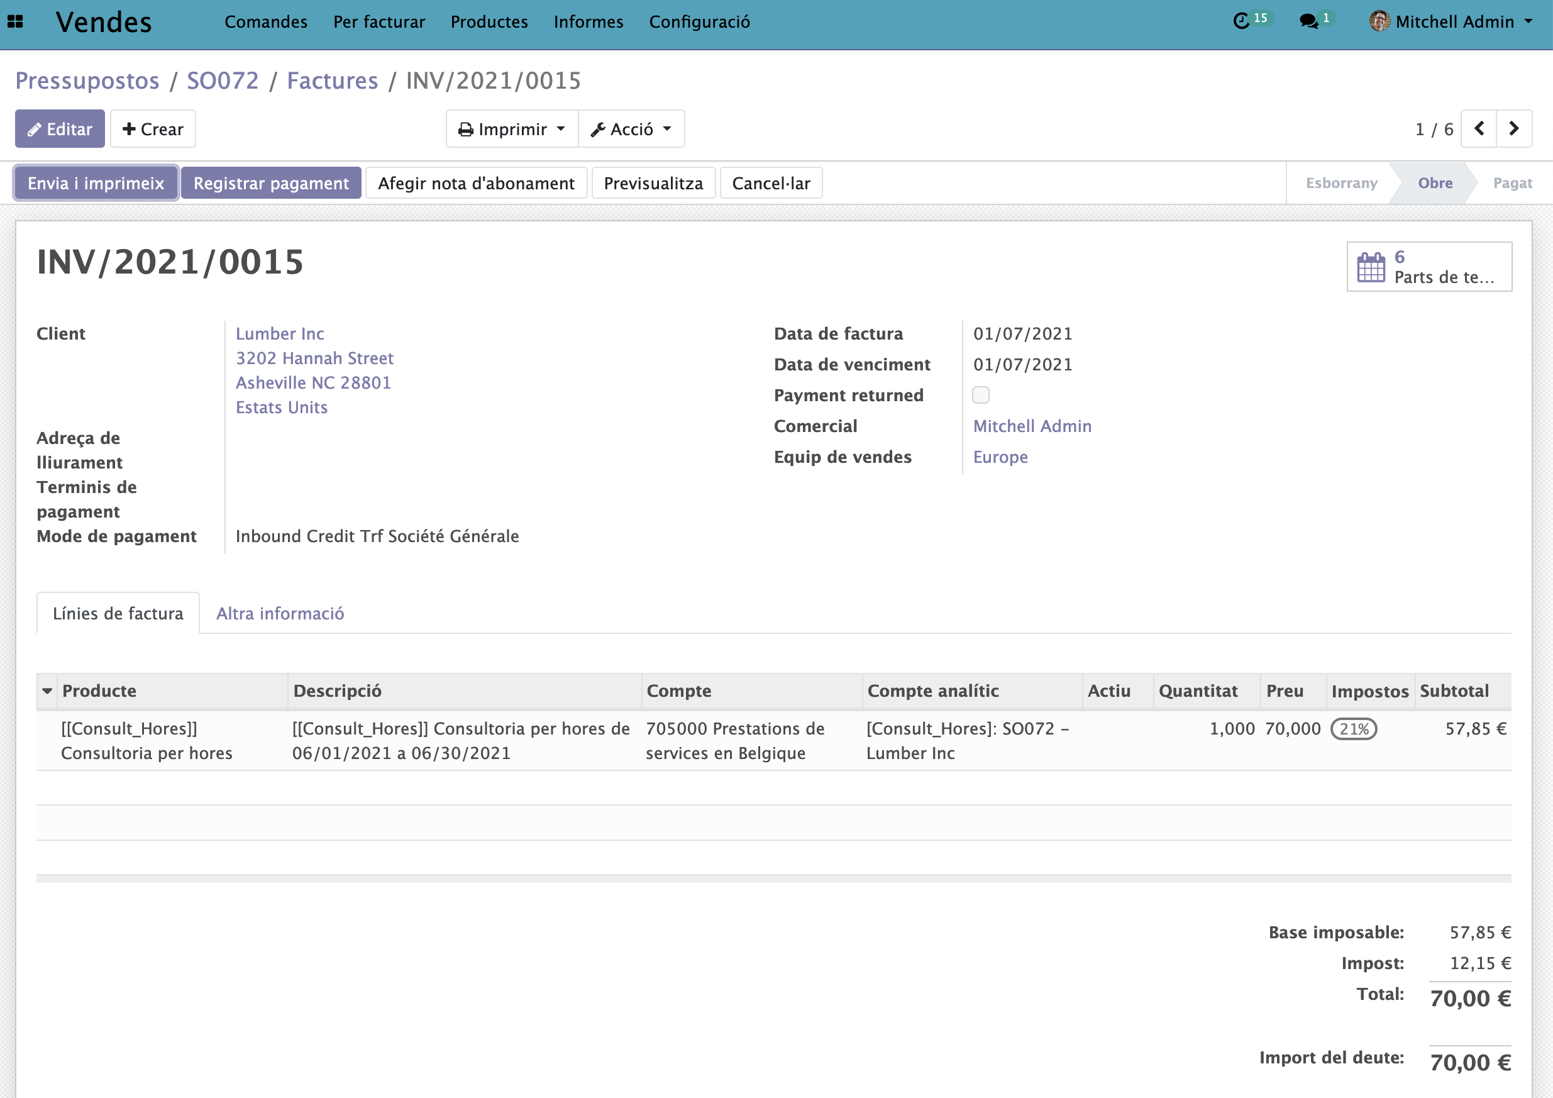Open Lumber Inc client link
Screen dimensions: 1553x1098
pyautogui.click(x=280, y=333)
